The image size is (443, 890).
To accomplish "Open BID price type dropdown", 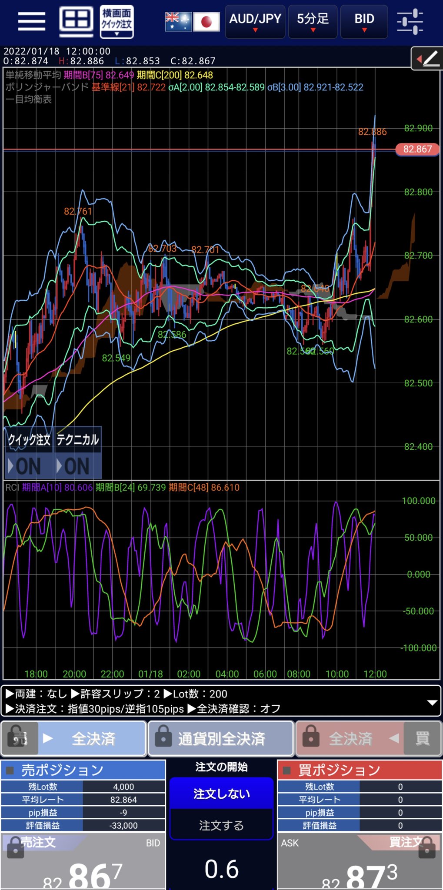I will tap(364, 22).
